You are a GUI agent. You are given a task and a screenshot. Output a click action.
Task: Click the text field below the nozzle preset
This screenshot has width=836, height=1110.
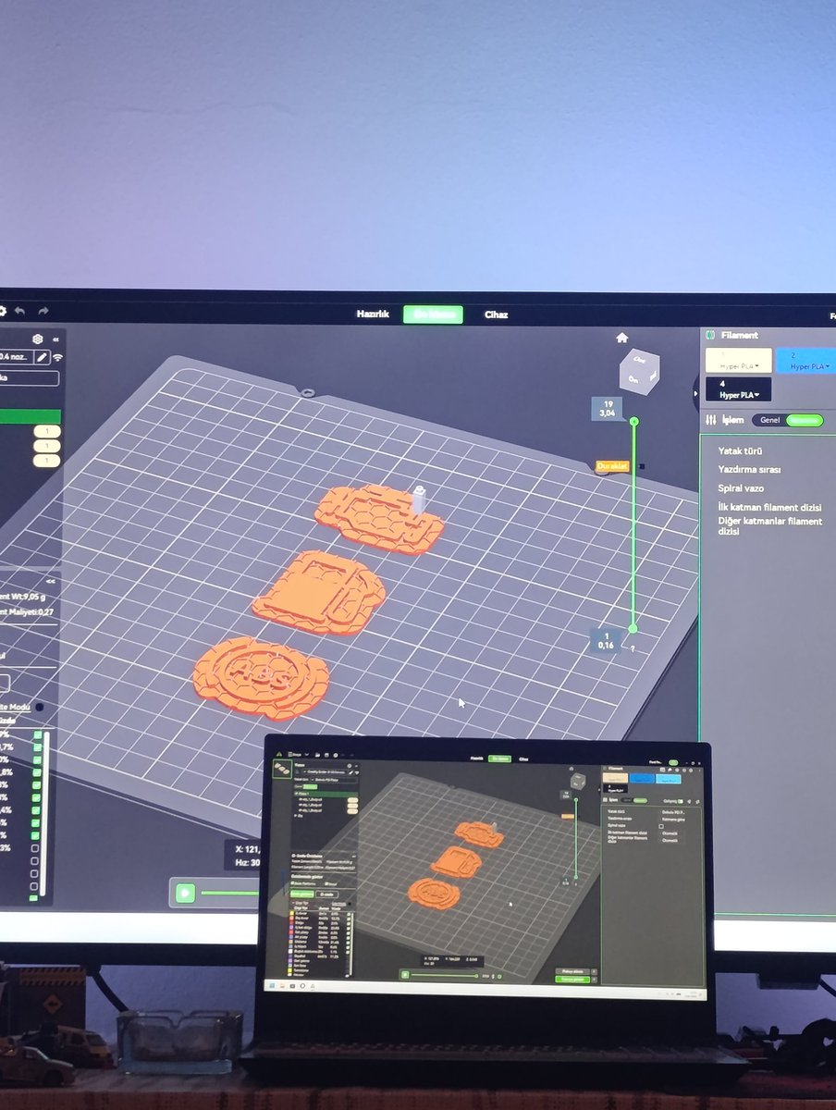pyautogui.click(x=30, y=378)
